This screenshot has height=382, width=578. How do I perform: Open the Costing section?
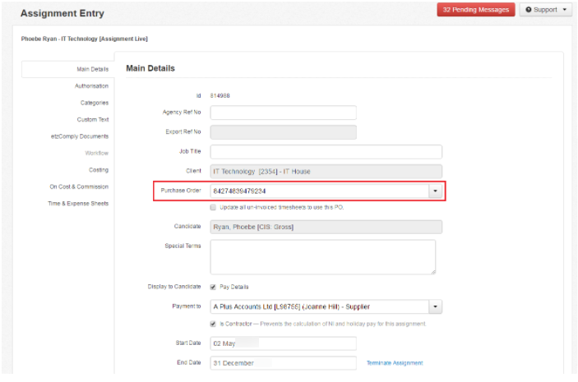(x=99, y=170)
